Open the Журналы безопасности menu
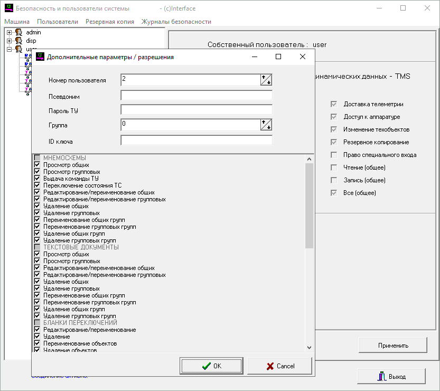Screen dimensions: 440x391 point(176,22)
